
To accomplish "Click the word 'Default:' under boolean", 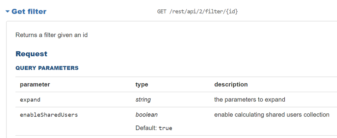I will (x=146, y=128).
